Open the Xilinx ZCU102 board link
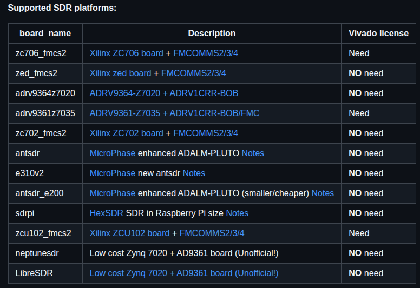 pyautogui.click(x=130, y=233)
